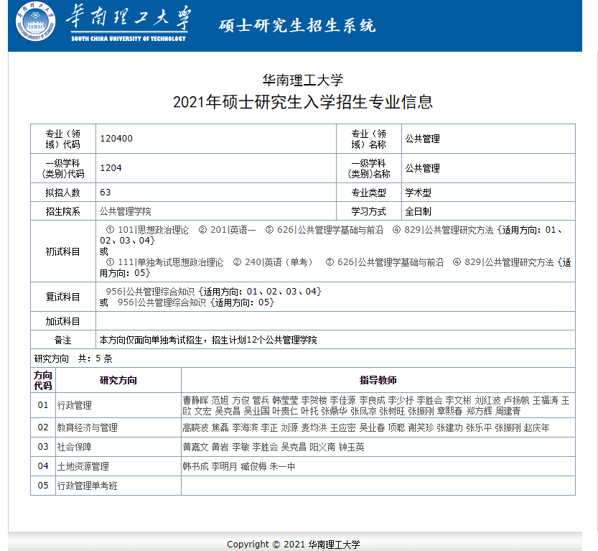The height and width of the screenshot is (551, 598).
Task: Click the 专业（领域）代码 label cell
Action: point(63,139)
